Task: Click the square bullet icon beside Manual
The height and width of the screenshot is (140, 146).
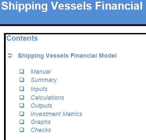Action: (x=22, y=72)
